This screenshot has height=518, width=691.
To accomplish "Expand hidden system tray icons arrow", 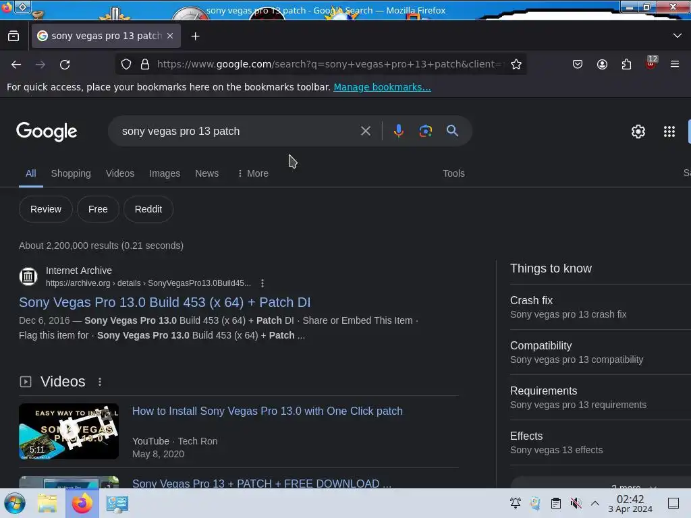I will pyautogui.click(x=595, y=503).
